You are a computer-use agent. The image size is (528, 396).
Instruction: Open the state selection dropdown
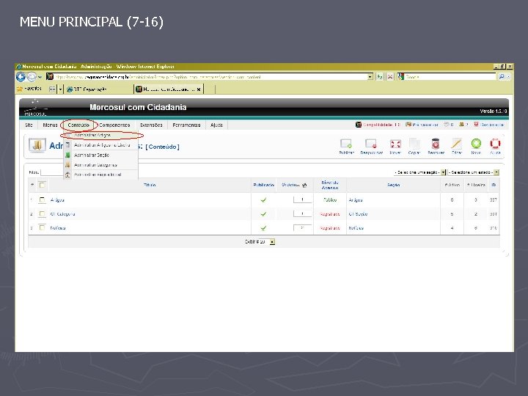(x=474, y=172)
